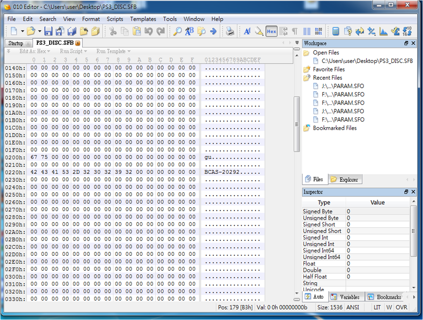Toggle the binary 0100 0001 view icon
The height and width of the screenshot is (320, 423).
(x=319, y=31)
